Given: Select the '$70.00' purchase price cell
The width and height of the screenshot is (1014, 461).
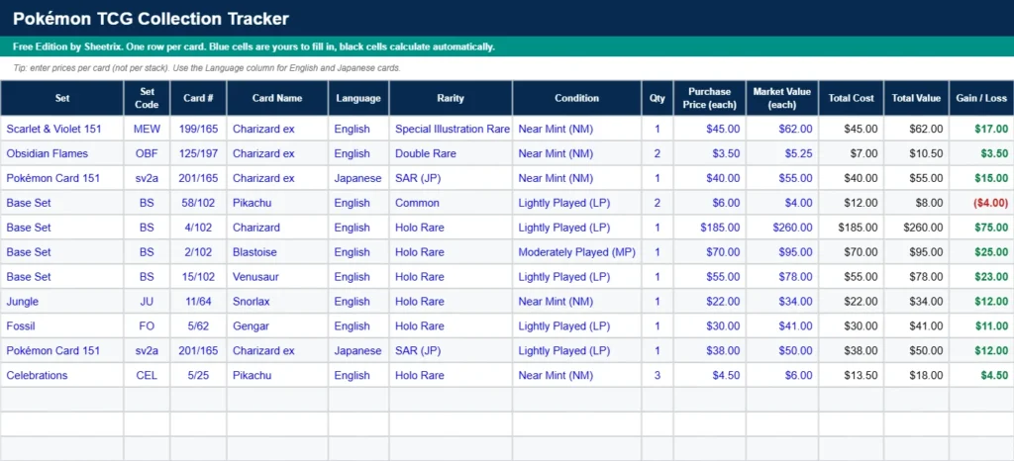Looking at the screenshot, I should [x=709, y=252].
